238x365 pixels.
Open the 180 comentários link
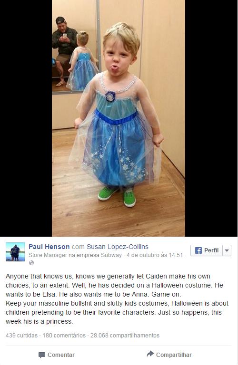click(x=64, y=336)
